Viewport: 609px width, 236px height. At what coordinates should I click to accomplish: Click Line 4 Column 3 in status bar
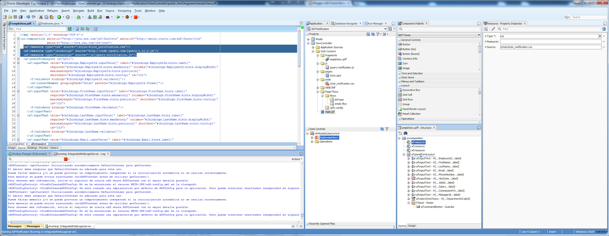(530, 232)
